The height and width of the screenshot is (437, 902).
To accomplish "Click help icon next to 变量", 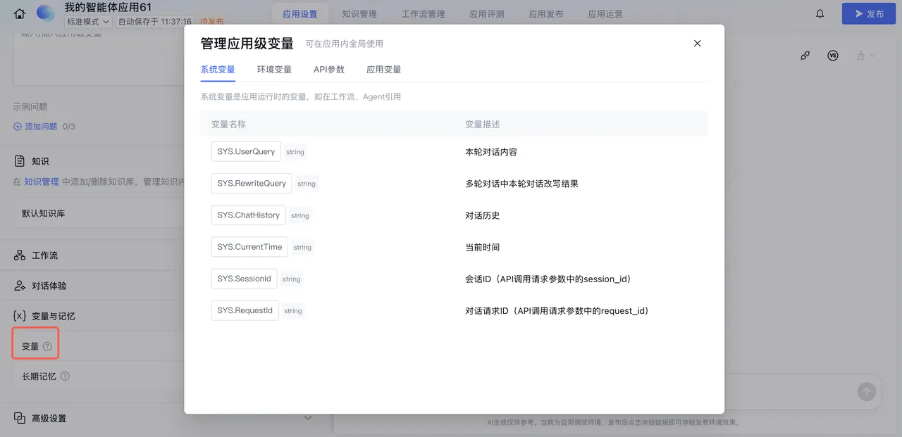I will [47, 346].
